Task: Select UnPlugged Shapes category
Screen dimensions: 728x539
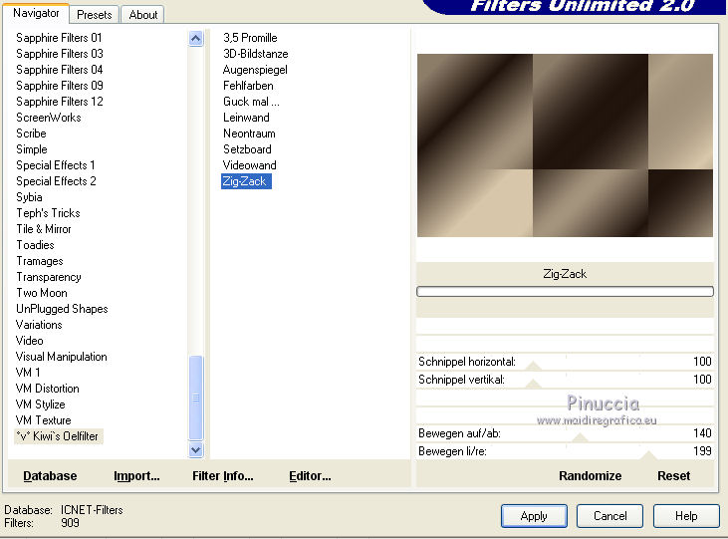Action: point(62,309)
